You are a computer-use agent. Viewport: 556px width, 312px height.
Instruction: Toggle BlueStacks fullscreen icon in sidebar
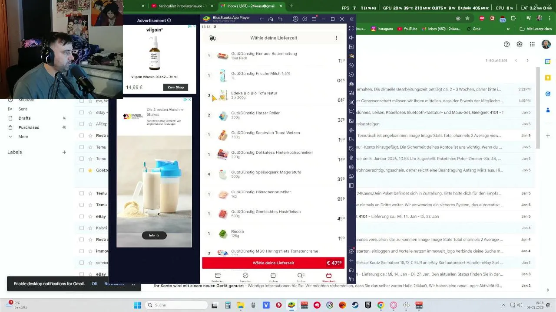pos(351,29)
